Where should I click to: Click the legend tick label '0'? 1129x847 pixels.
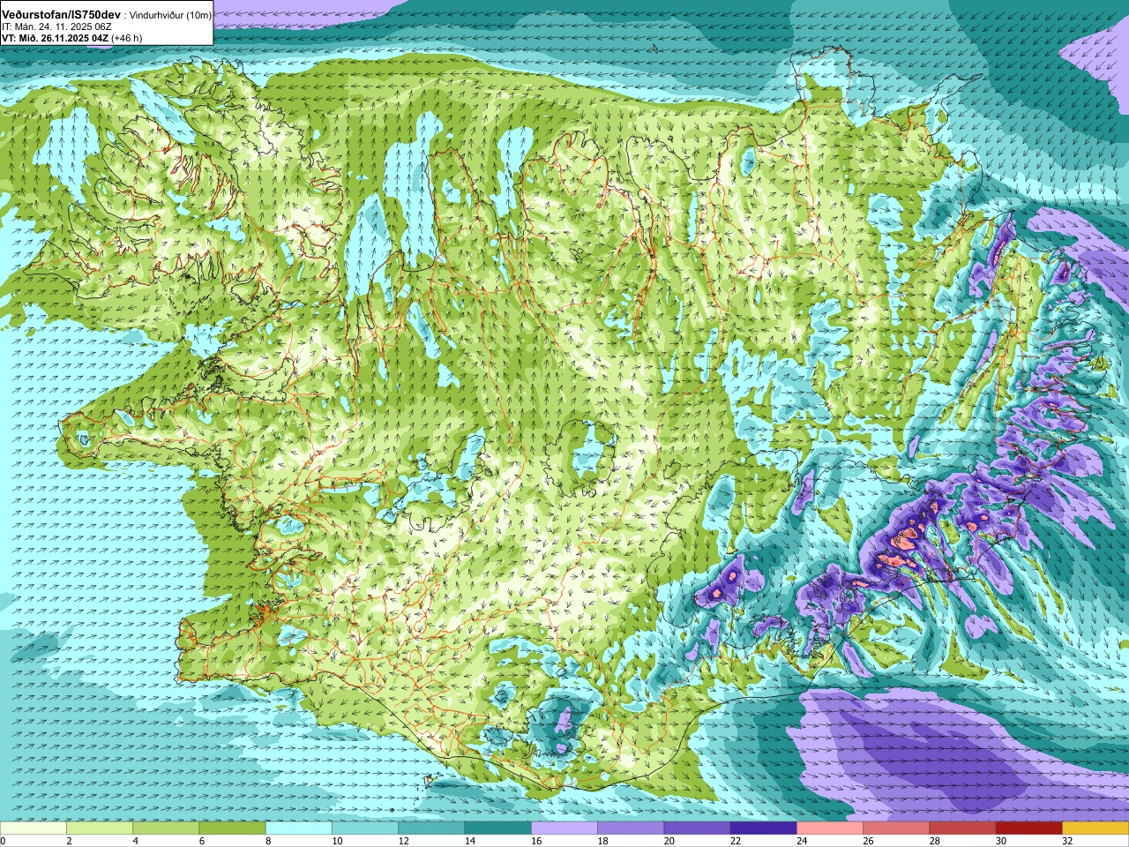[x=4, y=841]
